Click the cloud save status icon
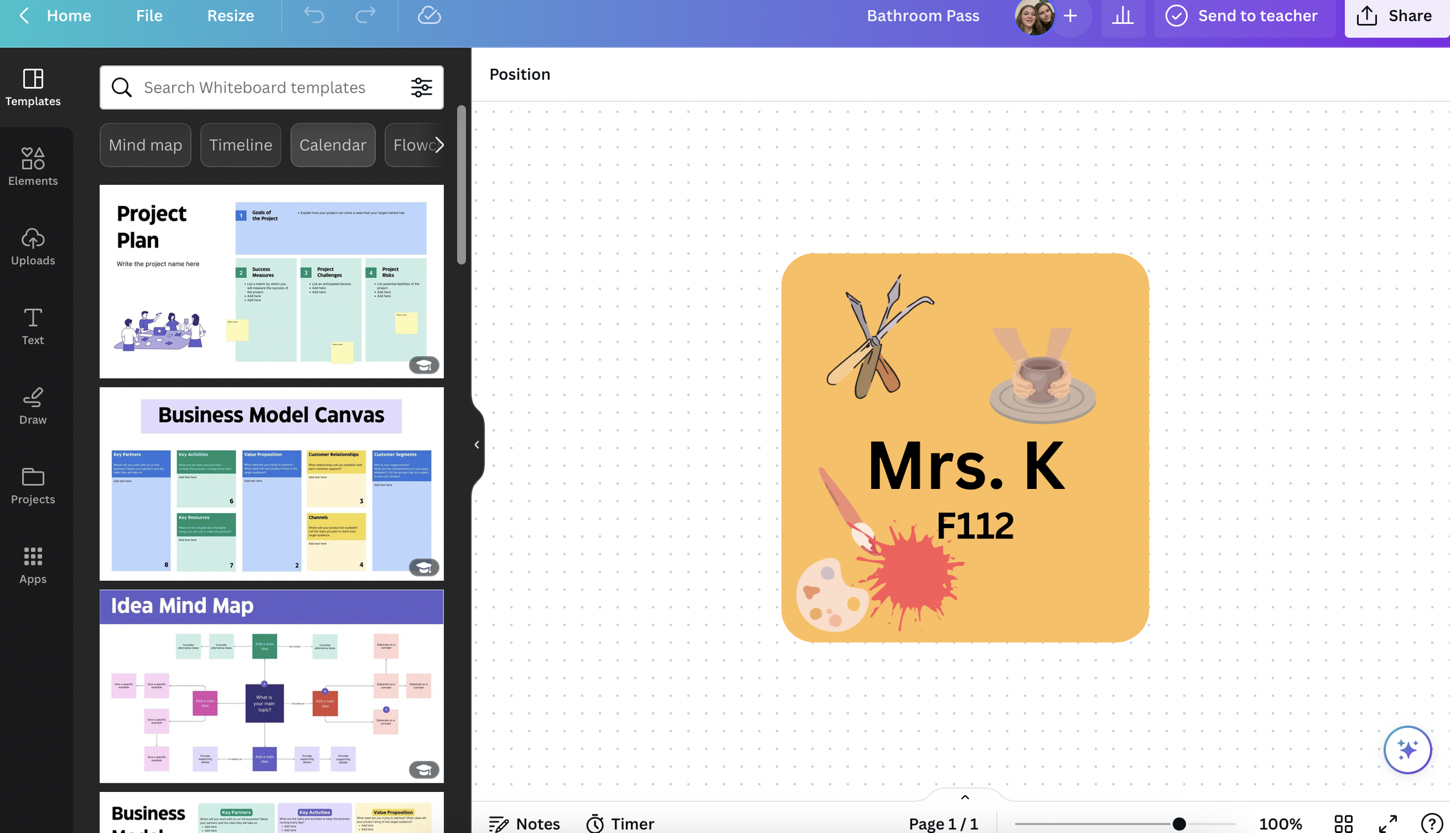The image size is (1450, 833). [429, 15]
